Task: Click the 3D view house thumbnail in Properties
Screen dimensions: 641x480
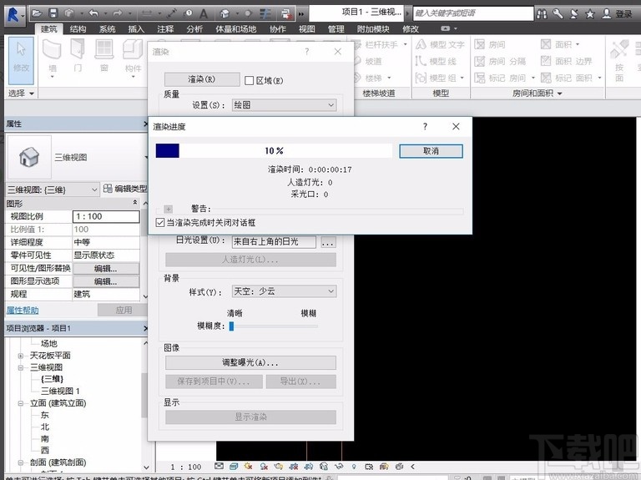Action: pyautogui.click(x=29, y=158)
